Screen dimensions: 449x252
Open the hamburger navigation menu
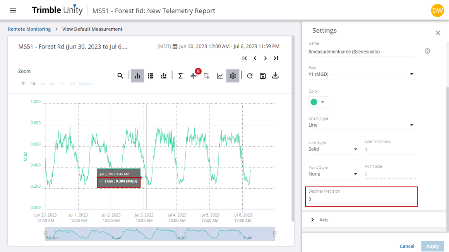click(13, 10)
